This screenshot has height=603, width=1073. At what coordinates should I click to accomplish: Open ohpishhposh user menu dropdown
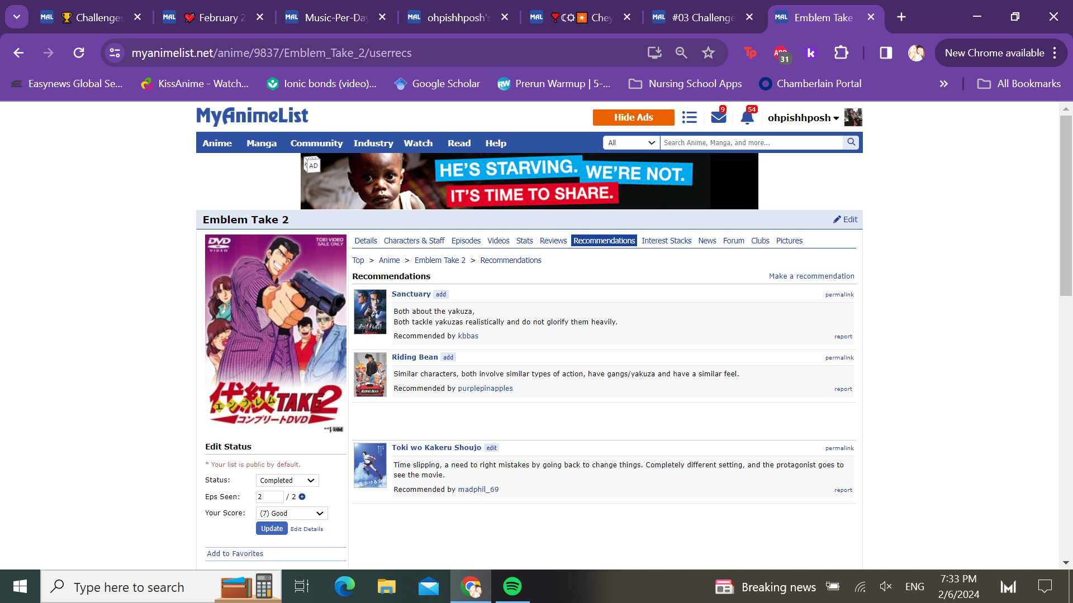[803, 118]
